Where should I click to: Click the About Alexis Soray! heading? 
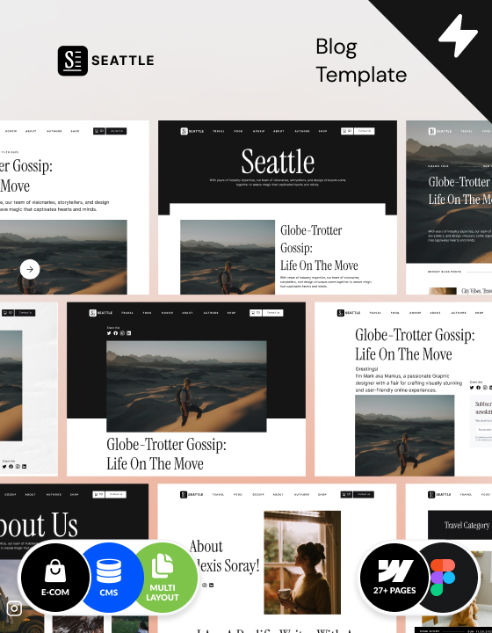(x=224, y=556)
